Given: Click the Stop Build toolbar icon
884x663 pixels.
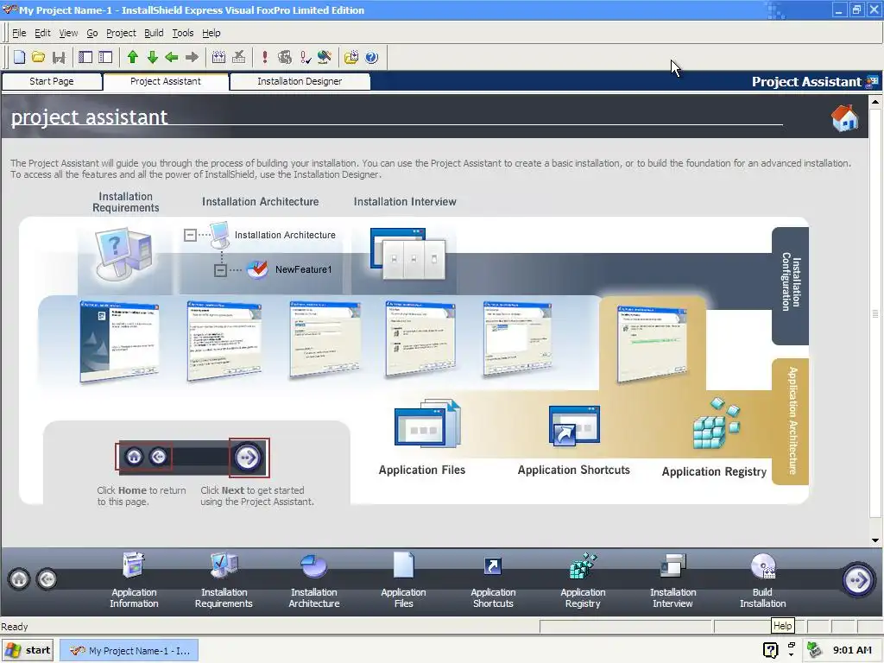Looking at the screenshot, I should point(238,57).
